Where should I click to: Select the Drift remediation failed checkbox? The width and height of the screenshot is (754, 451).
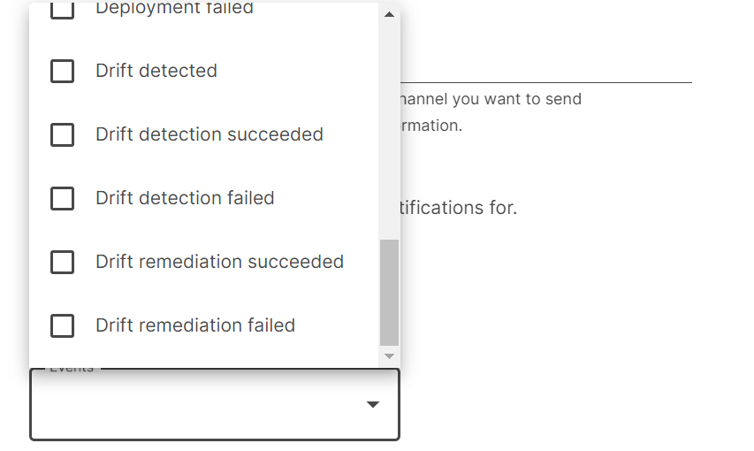click(x=62, y=325)
